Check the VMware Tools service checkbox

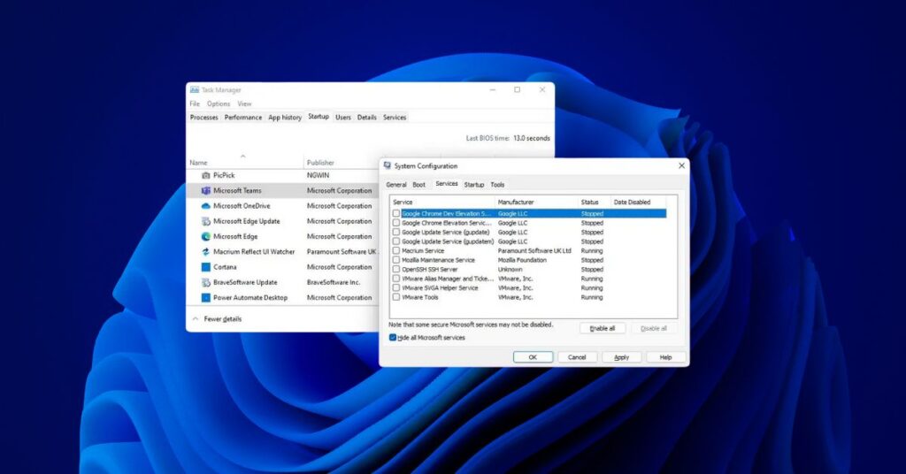point(395,297)
